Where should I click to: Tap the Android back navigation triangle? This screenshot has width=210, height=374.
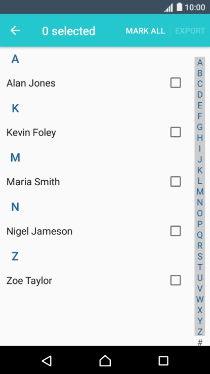[47, 361]
